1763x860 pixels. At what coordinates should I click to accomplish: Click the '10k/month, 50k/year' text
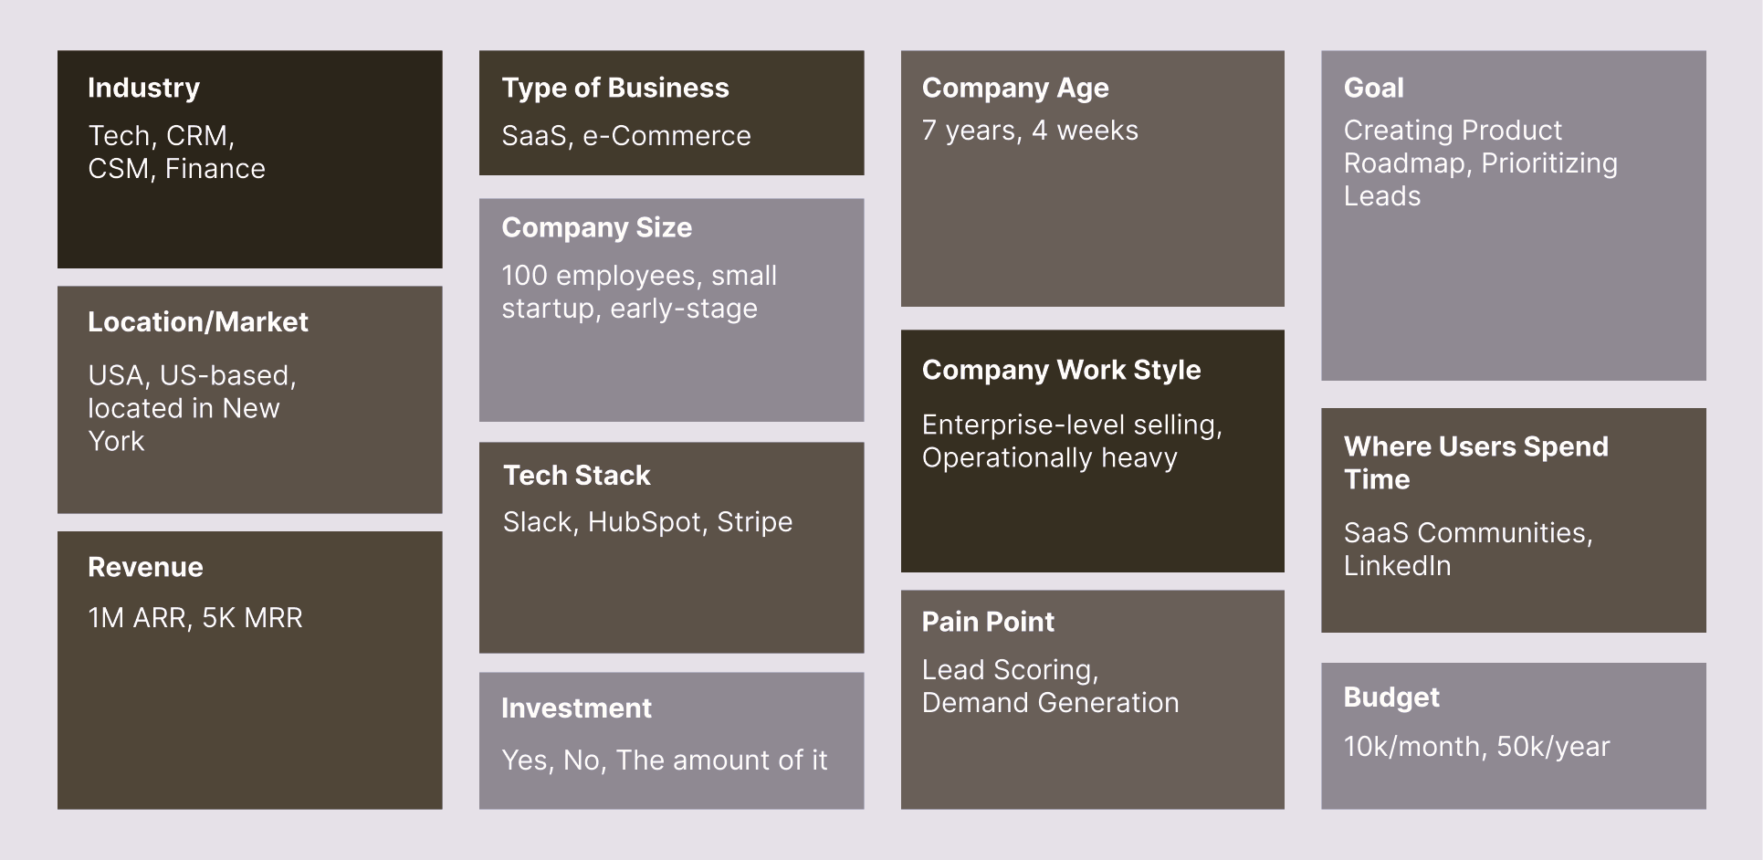1476,747
